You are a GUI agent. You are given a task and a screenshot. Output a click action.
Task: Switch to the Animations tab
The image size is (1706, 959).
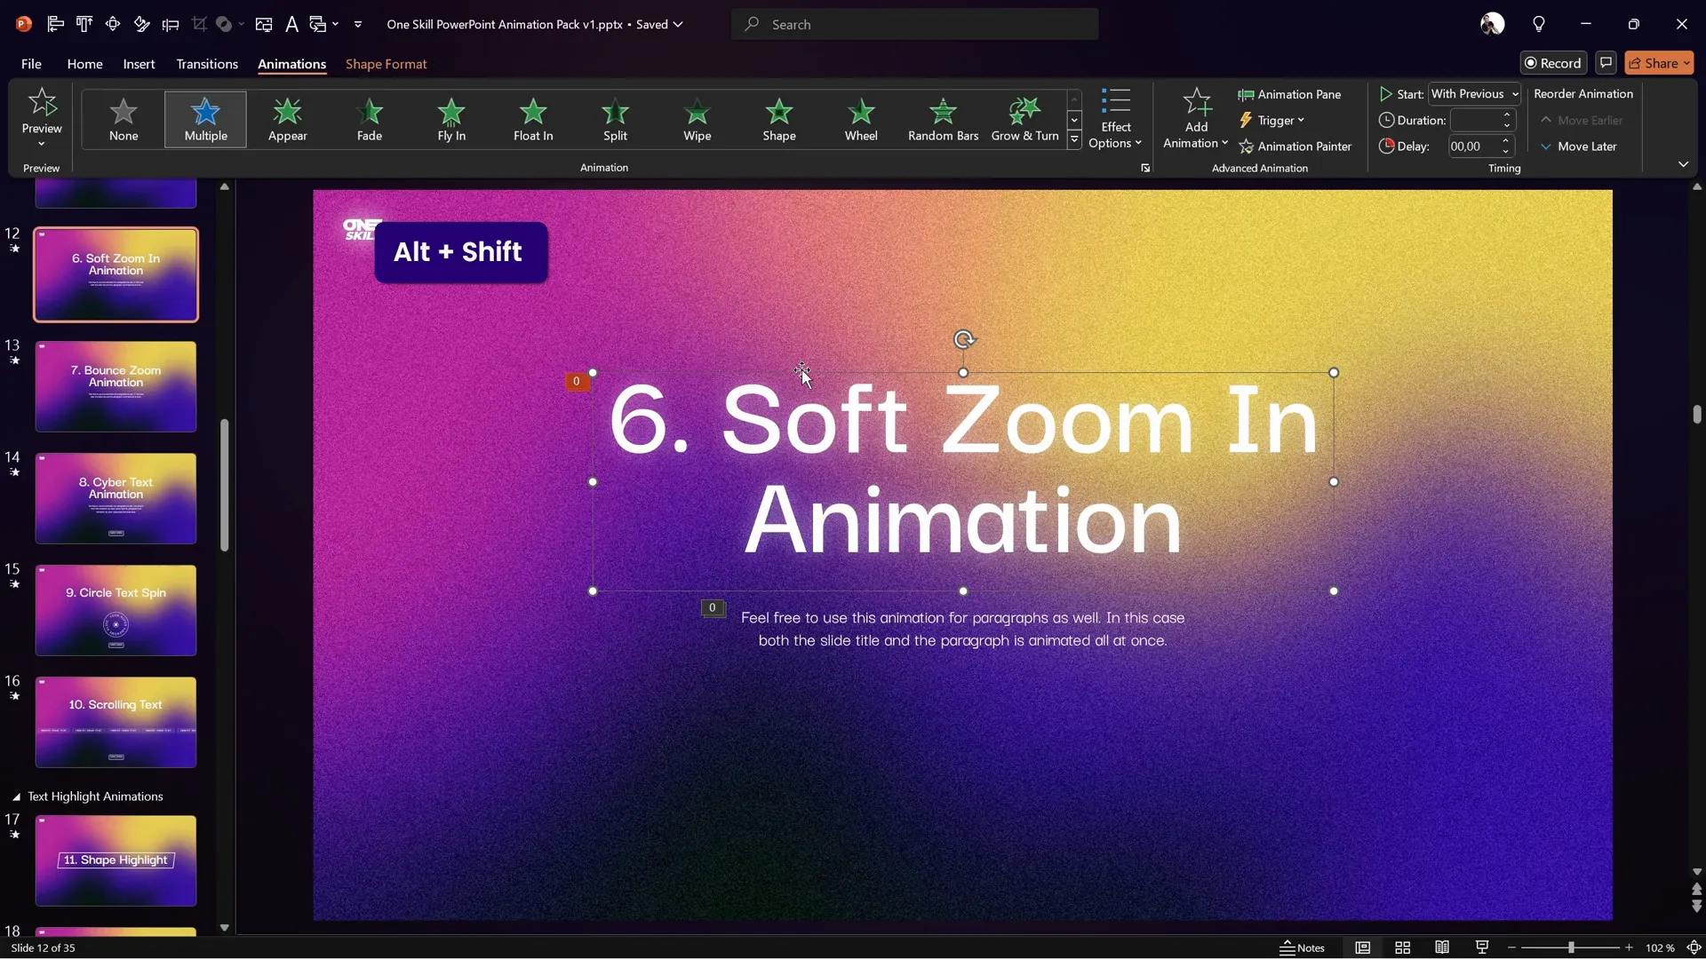(x=291, y=64)
